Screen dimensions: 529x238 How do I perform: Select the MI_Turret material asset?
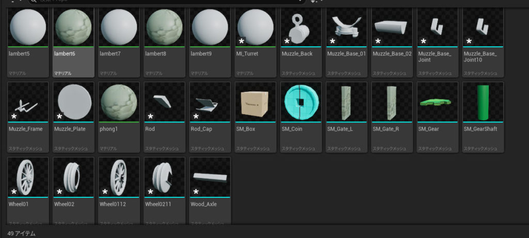pos(256,27)
